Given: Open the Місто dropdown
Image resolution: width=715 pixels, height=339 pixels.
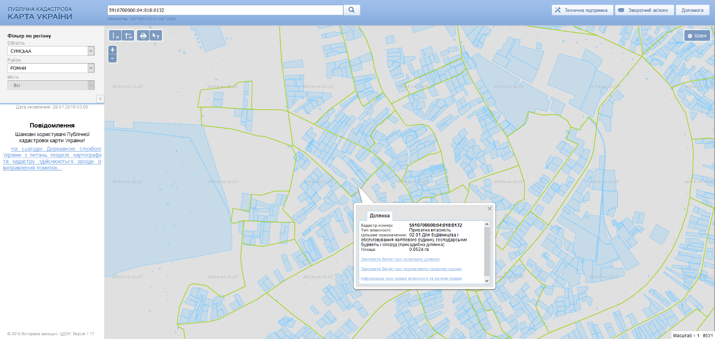Looking at the screenshot, I should [x=51, y=85].
